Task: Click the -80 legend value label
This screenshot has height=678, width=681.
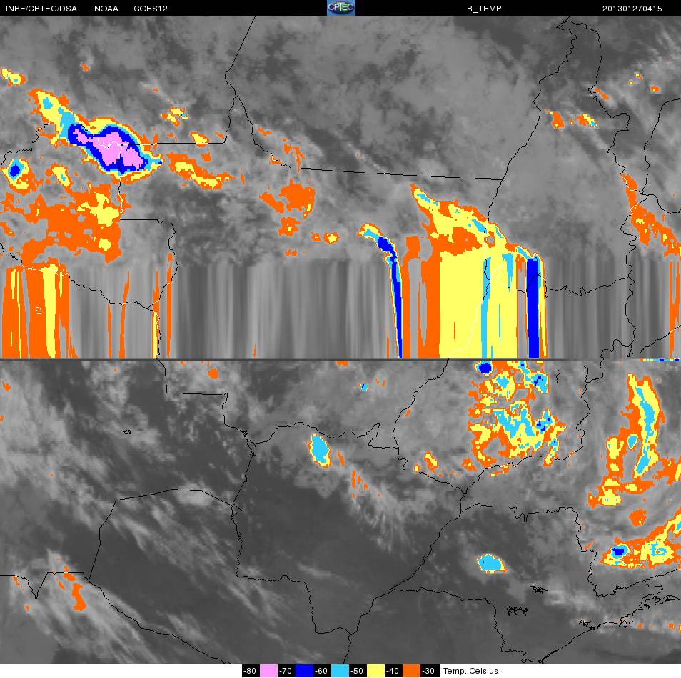Action: tap(250, 671)
